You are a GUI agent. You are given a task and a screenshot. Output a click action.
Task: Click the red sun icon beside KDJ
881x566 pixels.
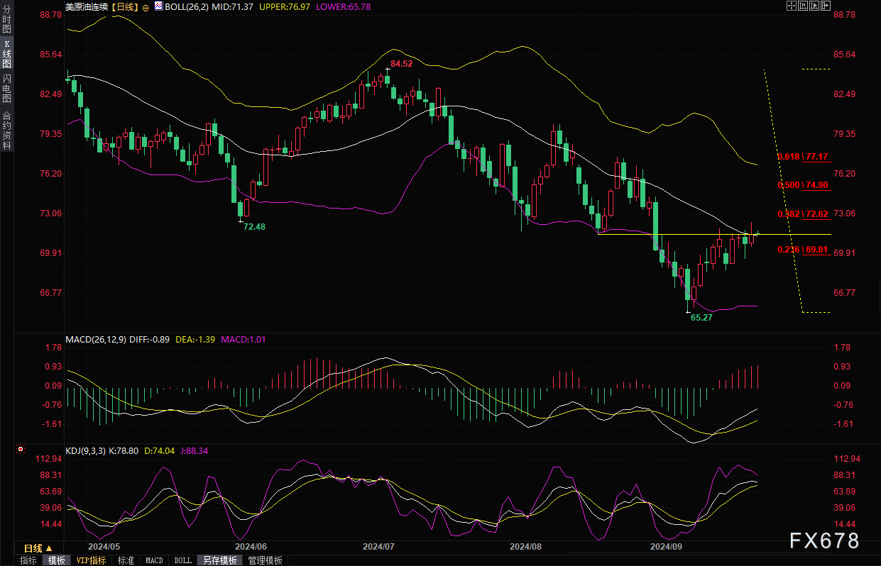pos(20,449)
